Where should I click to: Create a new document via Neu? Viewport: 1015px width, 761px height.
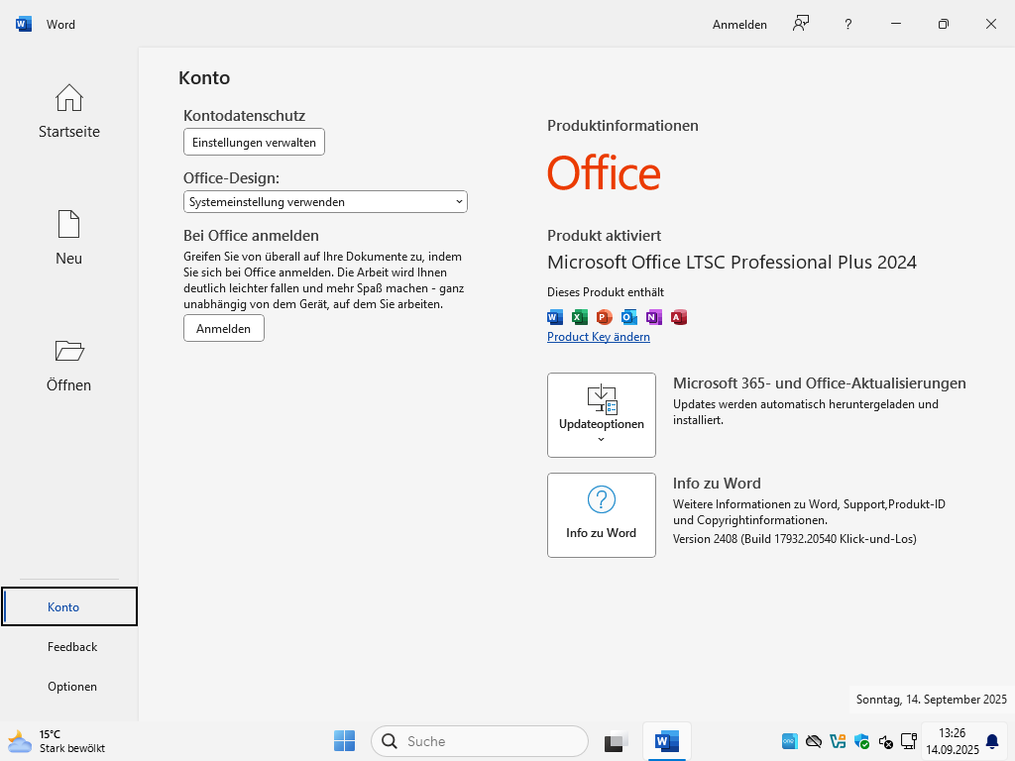pyautogui.click(x=68, y=238)
